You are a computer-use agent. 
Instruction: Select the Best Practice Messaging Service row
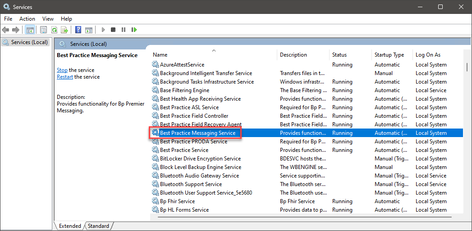[307, 133]
